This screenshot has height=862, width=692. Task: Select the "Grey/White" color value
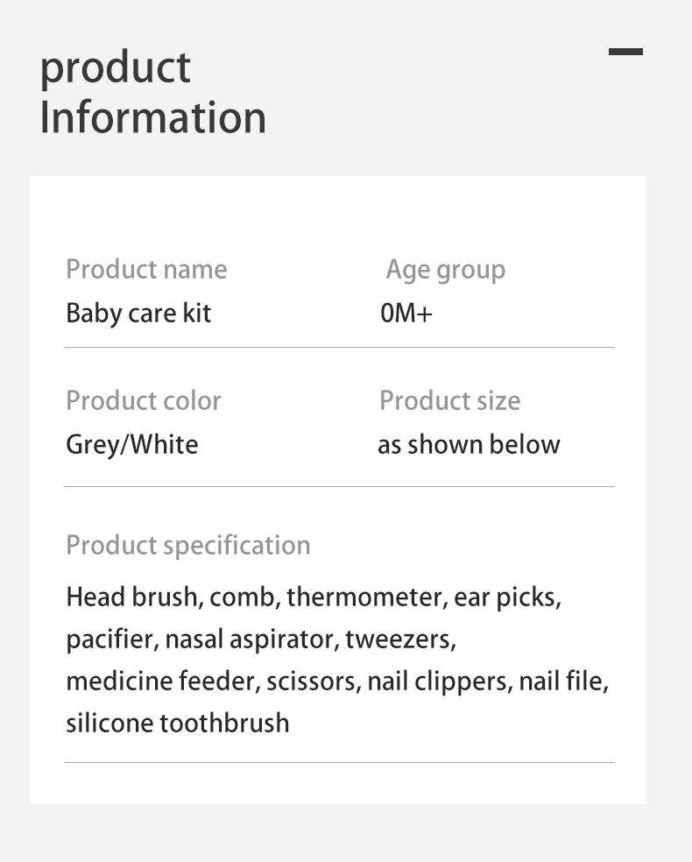coord(132,444)
